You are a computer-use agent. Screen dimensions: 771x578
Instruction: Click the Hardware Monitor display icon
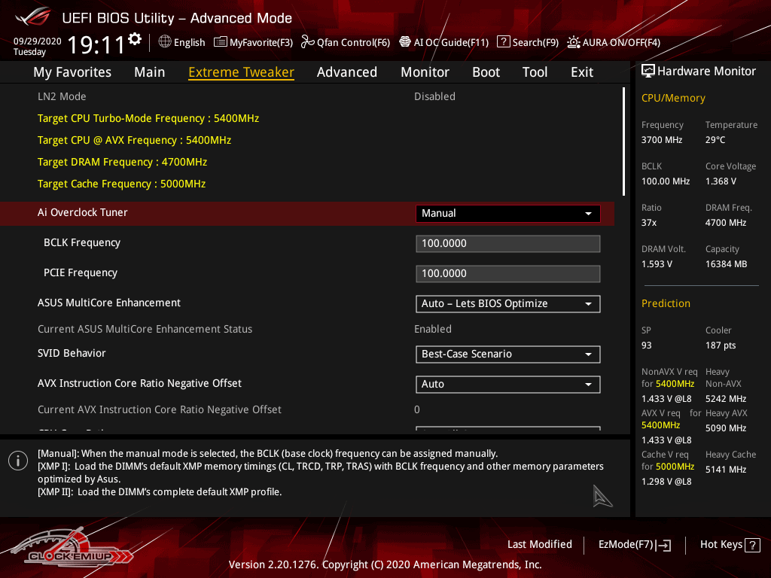(648, 71)
